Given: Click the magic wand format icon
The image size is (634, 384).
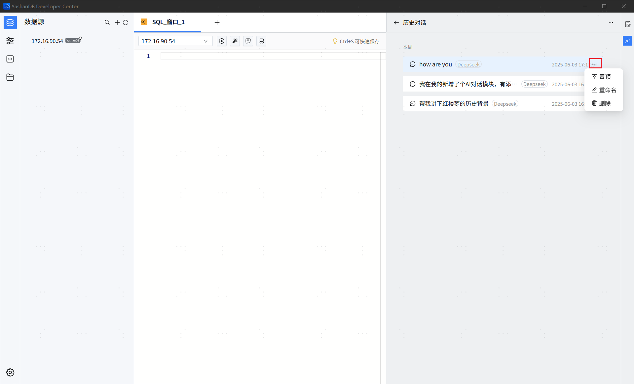Looking at the screenshot, I should (235, 41).
